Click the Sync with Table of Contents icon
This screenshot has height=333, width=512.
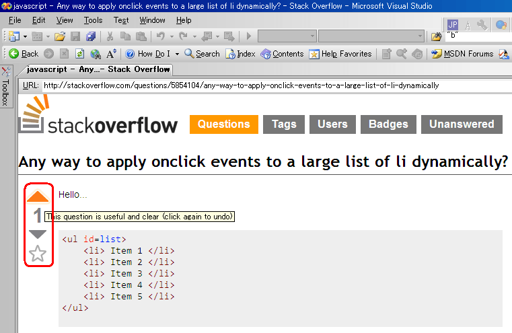click(x=417, y=54)
